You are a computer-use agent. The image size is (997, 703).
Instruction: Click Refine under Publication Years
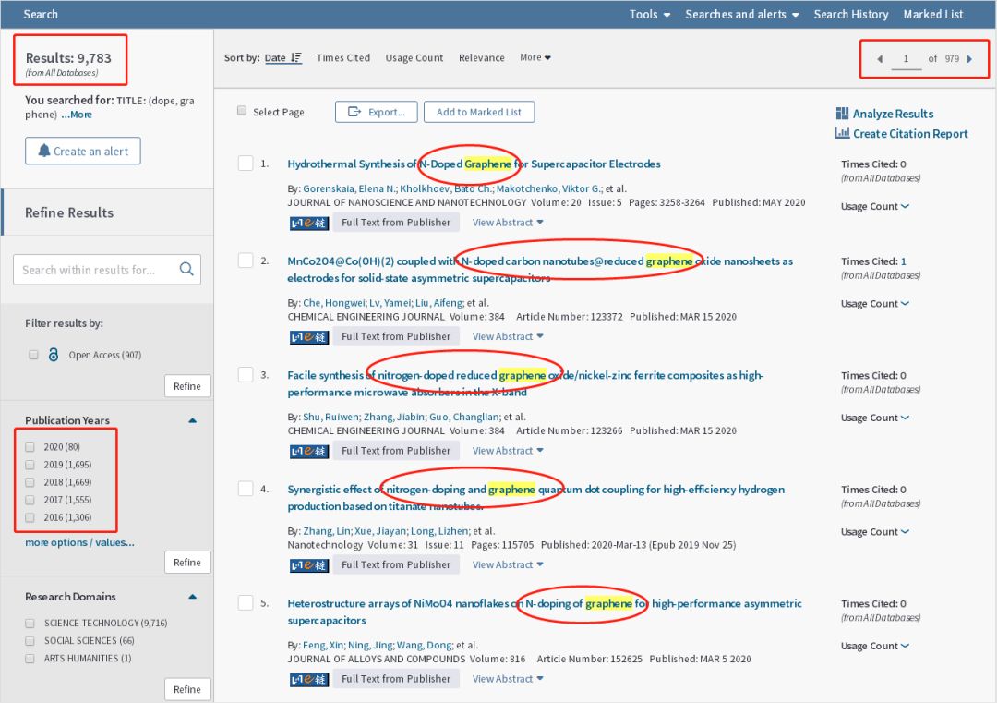tap(186, 563)
